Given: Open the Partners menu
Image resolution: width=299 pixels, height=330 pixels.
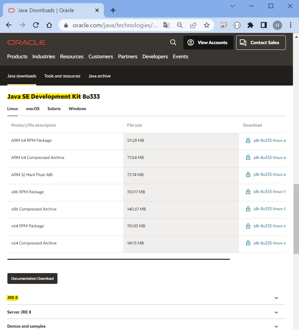Looking at the screenshot, I should (127, 57).
